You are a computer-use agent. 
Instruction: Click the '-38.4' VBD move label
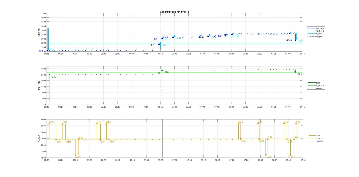click(301, 41)
